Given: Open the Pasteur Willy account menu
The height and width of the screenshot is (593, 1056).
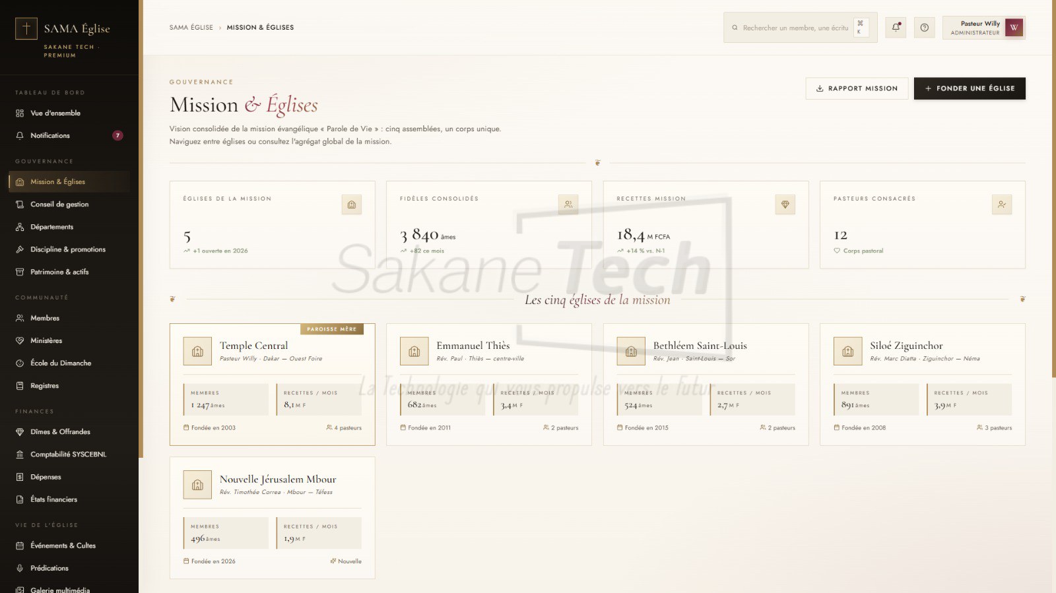Looking at the screenshot, I should (984, 28).
